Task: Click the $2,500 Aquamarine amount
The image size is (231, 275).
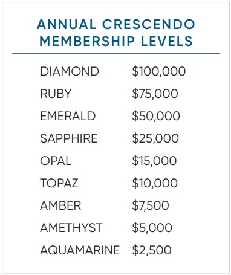Action: [152, 250]
